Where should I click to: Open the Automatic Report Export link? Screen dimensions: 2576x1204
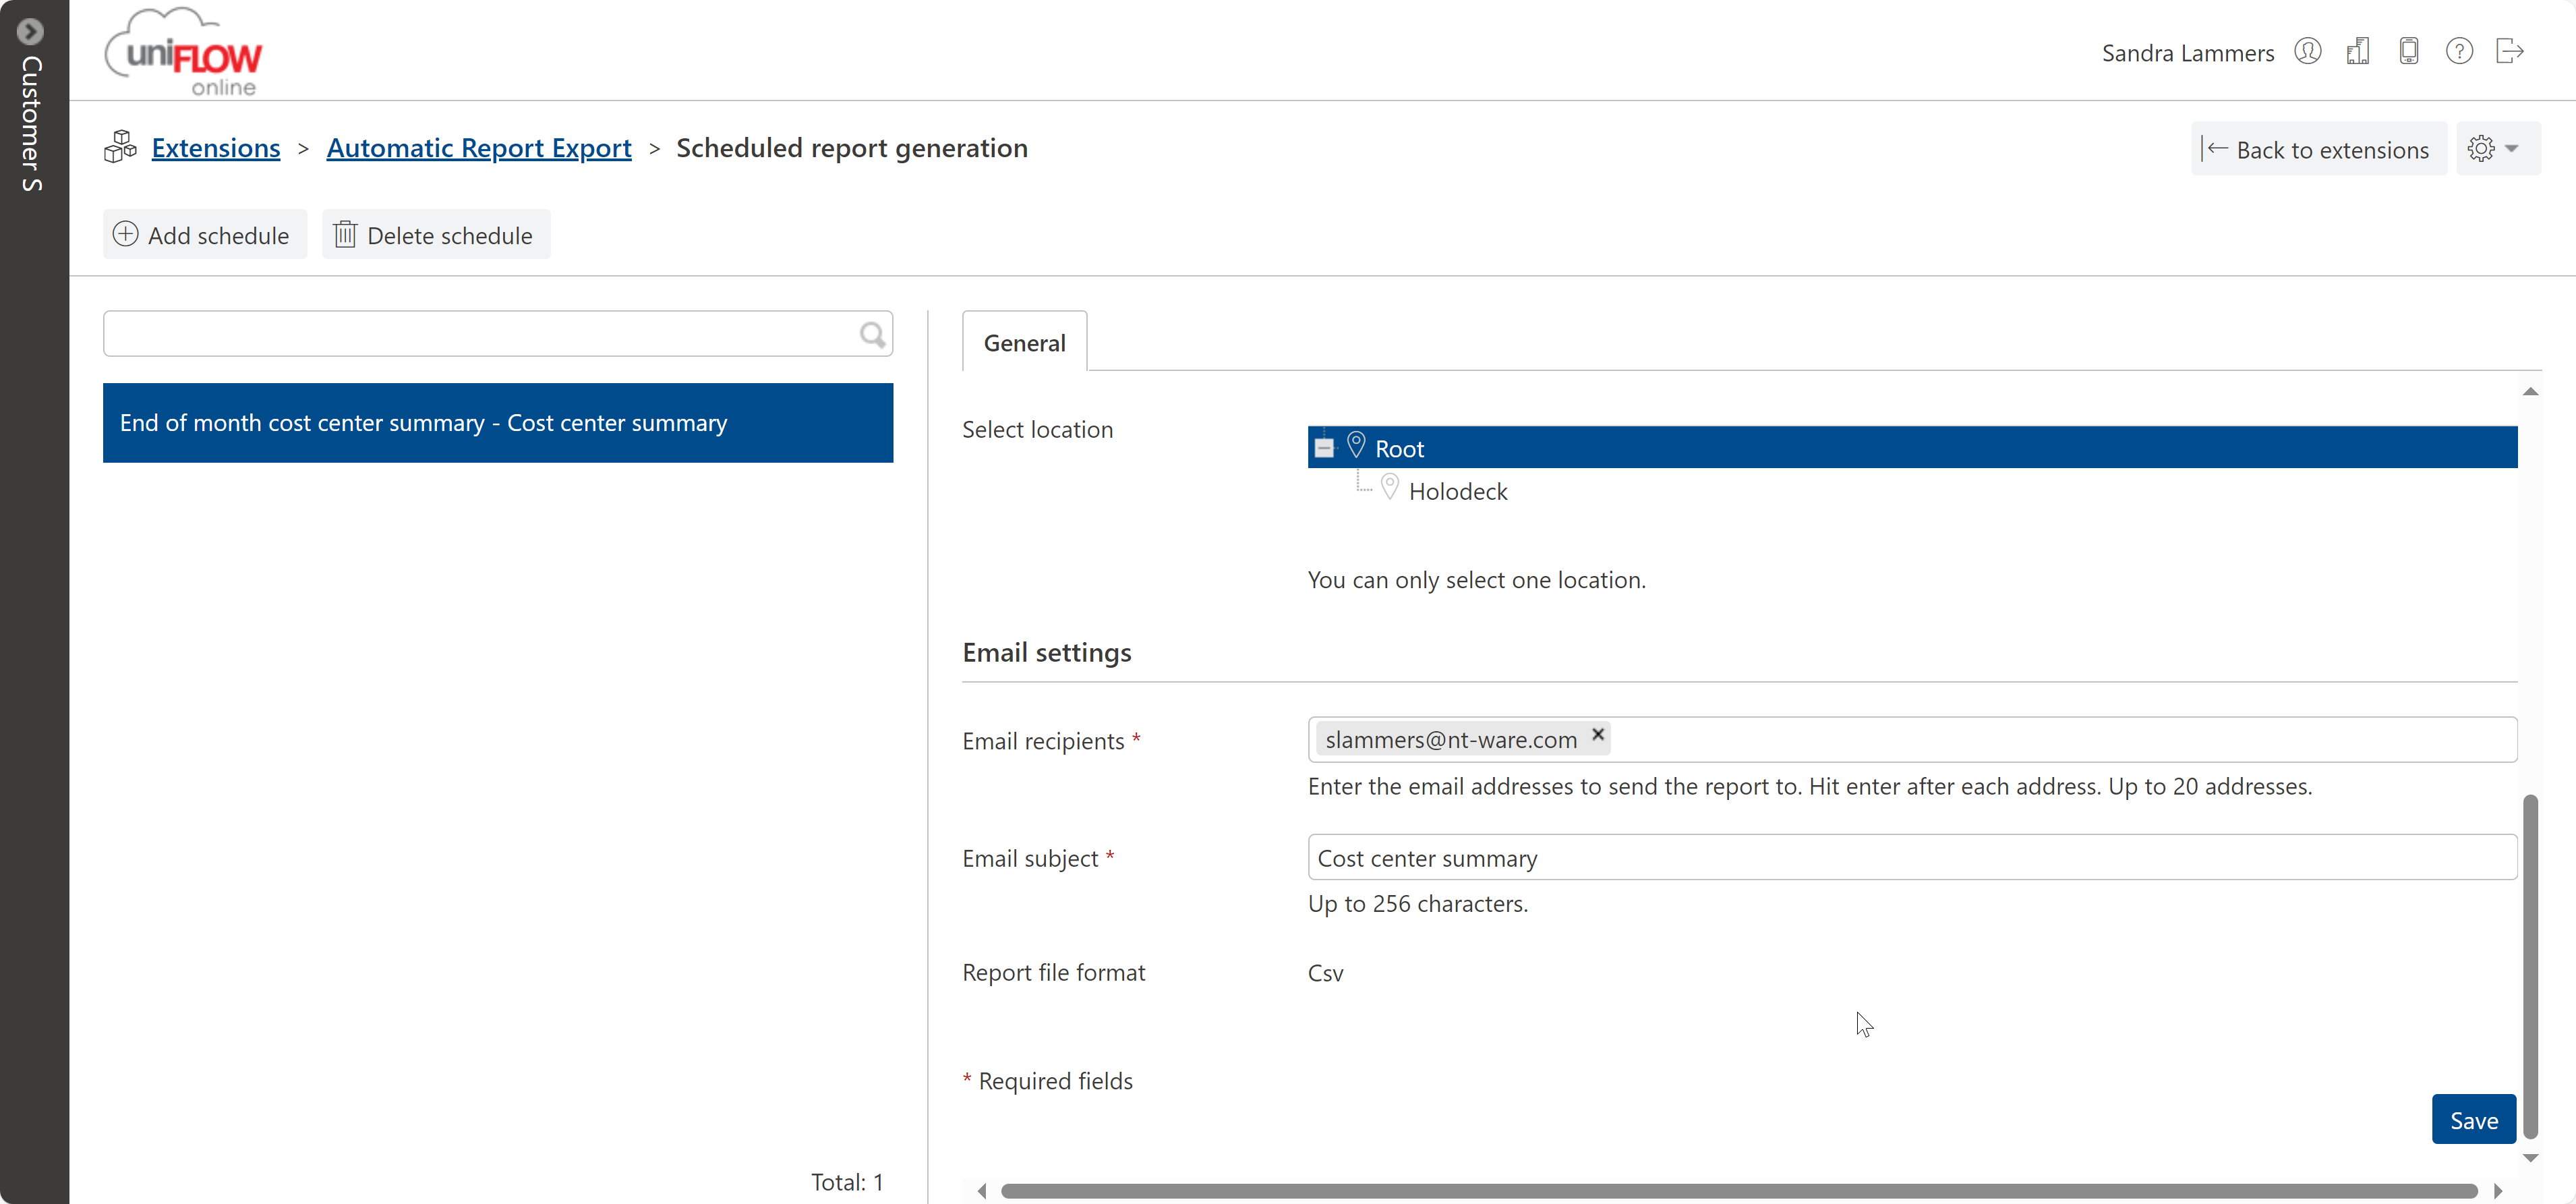(x=479, y=148)
